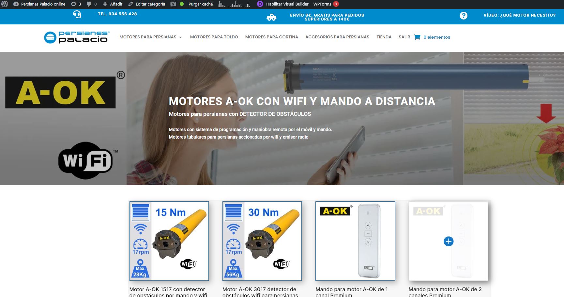Open cart link showing 0 elementos
The image size is (564, 297).
tap(437, 37)
